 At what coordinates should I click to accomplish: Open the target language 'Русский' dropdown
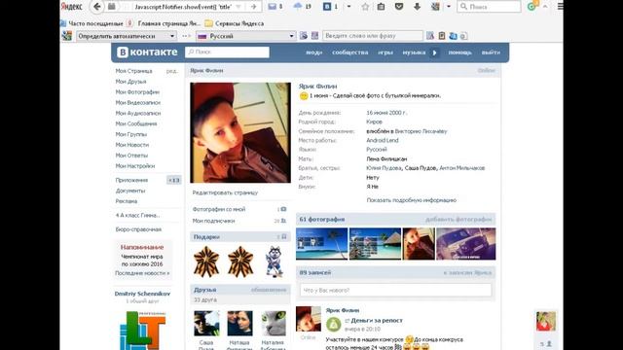click(246, 36)
